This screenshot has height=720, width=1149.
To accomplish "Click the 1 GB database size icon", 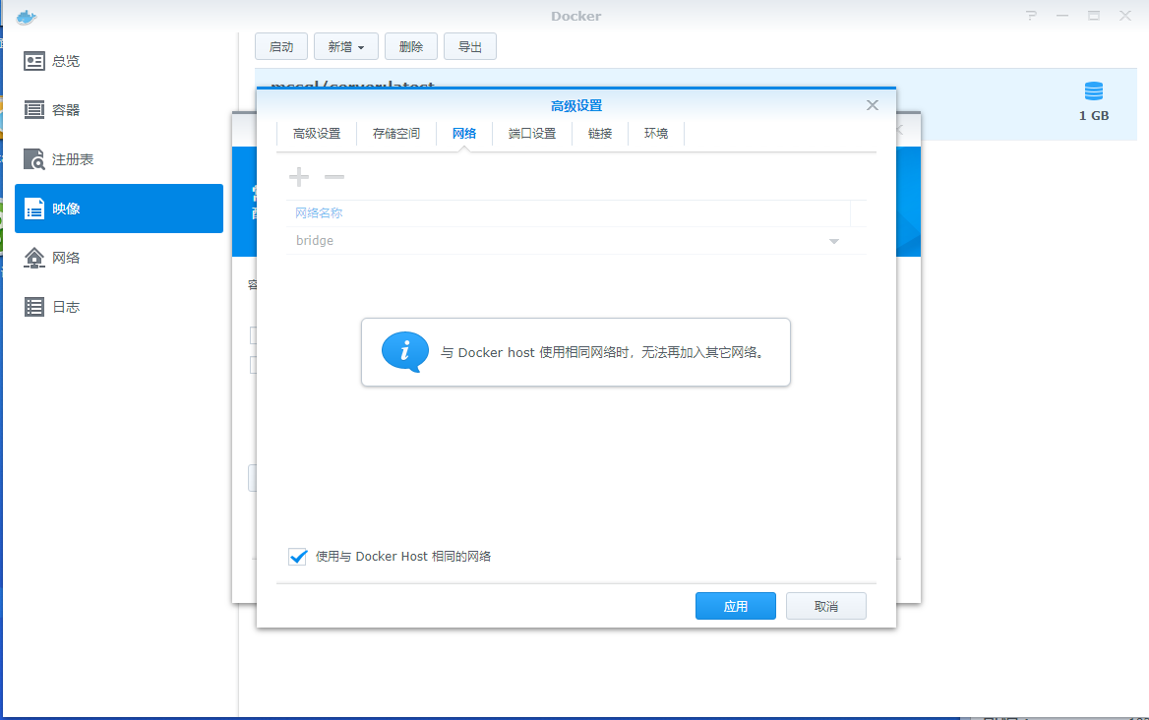I will pos(1094,92).
